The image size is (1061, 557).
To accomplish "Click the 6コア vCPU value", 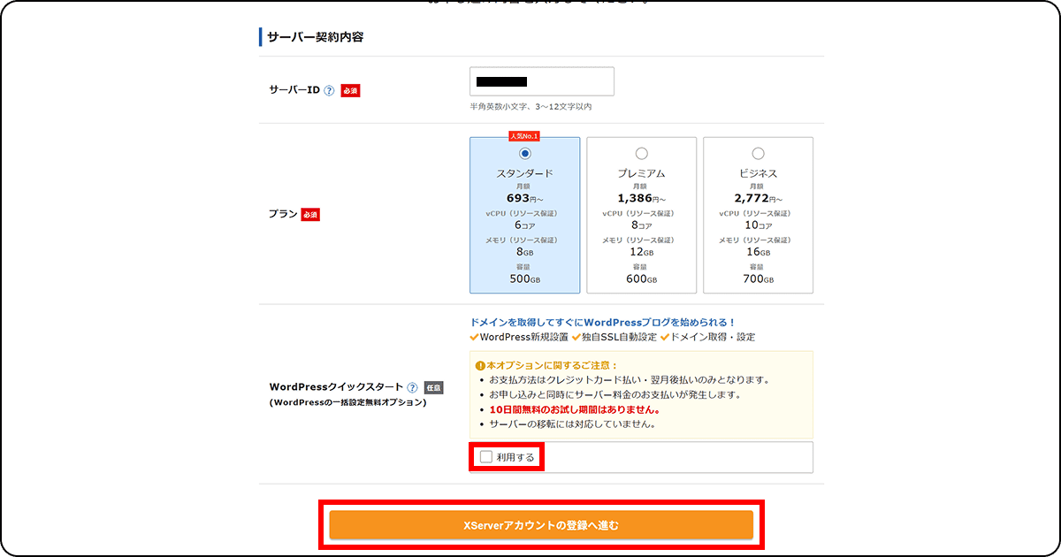I will [524, 225].
